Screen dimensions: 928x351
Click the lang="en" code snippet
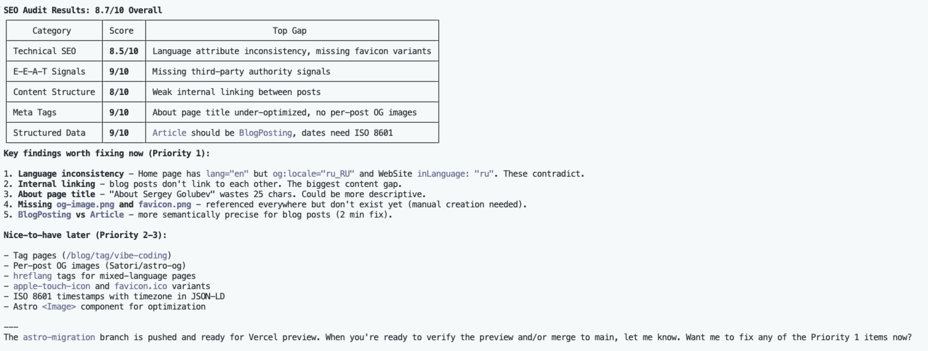(x=227, y=174)
